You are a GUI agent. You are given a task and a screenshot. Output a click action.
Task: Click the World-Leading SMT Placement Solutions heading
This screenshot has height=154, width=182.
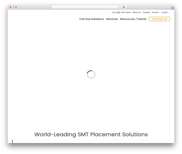[x=91, y=134]
